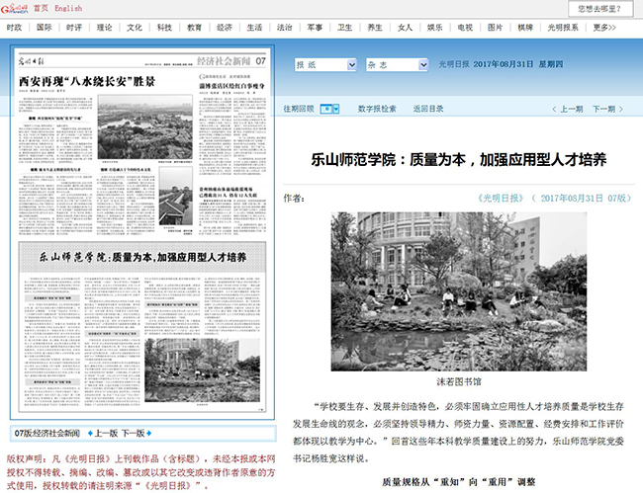Click the Guangming logo icon
This screenshot has width=643, height=493.
pos(15,8)
